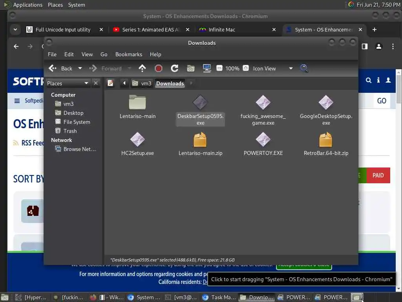Viewport: 402px width, 302px height.
Task: Click the zoom out icon beside 100%
Action: (219, 68)
